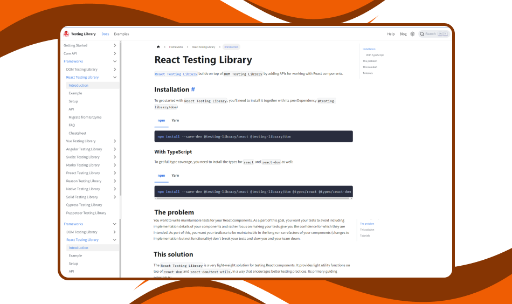Expand the Preact Testing Library chevron
The height and width of the screenshot is (304, 512).
pyautogui.click(x=115, y=173)
